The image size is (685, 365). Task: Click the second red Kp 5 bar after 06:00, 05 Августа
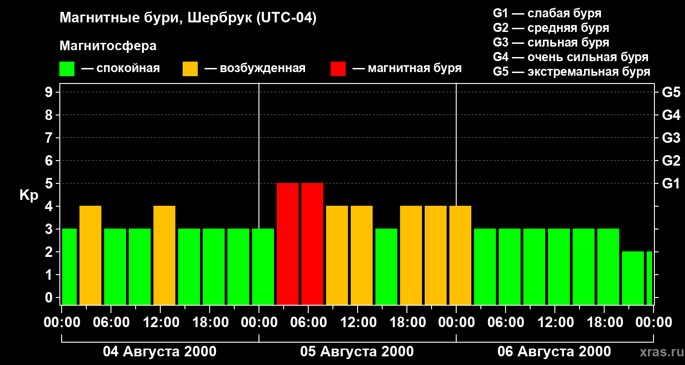pos(312,244)
